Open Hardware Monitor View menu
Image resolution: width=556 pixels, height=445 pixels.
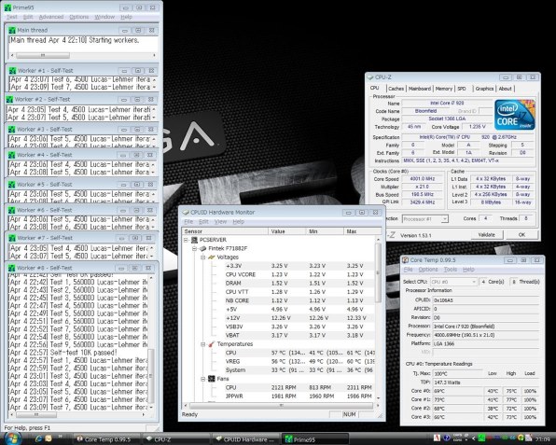point(220,222)
